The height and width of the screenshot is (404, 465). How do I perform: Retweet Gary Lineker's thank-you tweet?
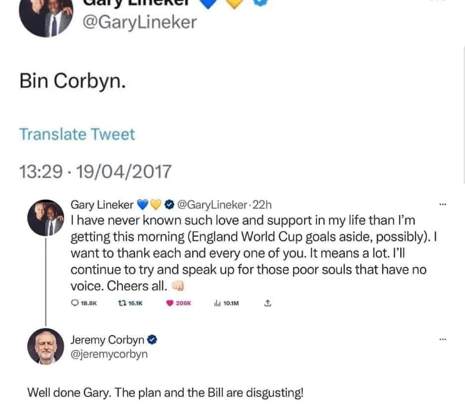tap(122, 303)
